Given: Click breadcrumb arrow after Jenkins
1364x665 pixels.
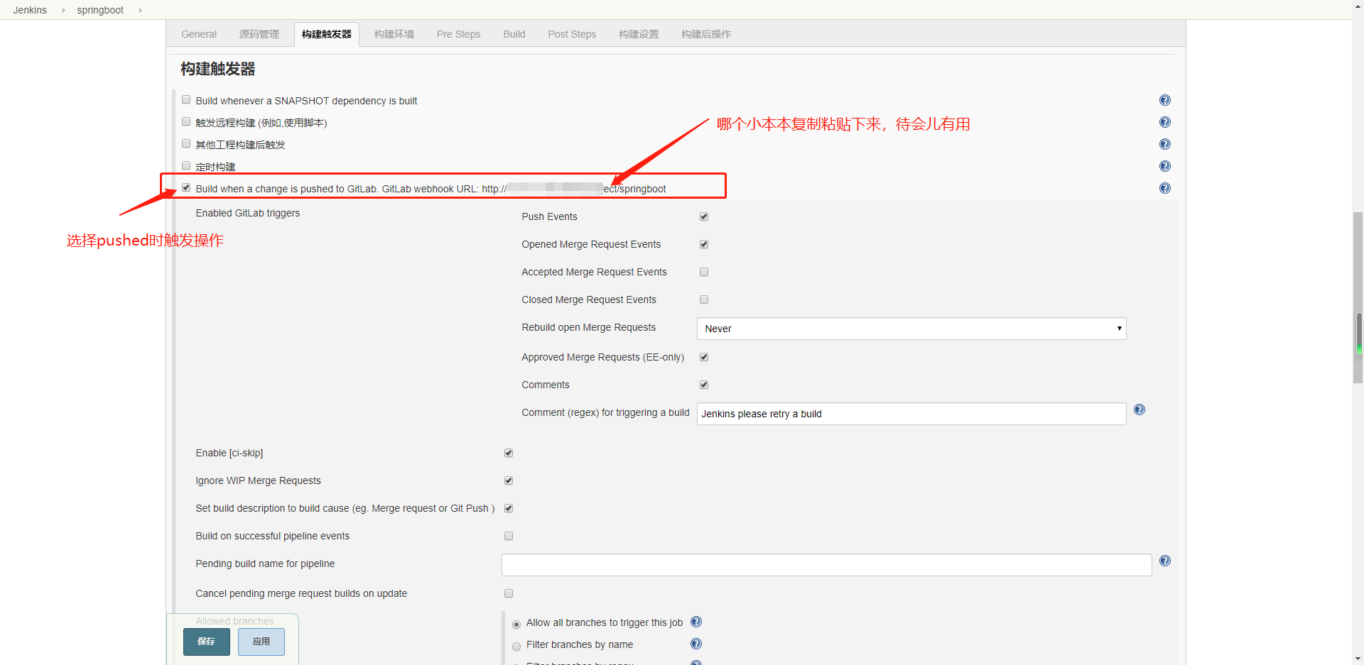Looking at the screenshot, I should 63,10.
